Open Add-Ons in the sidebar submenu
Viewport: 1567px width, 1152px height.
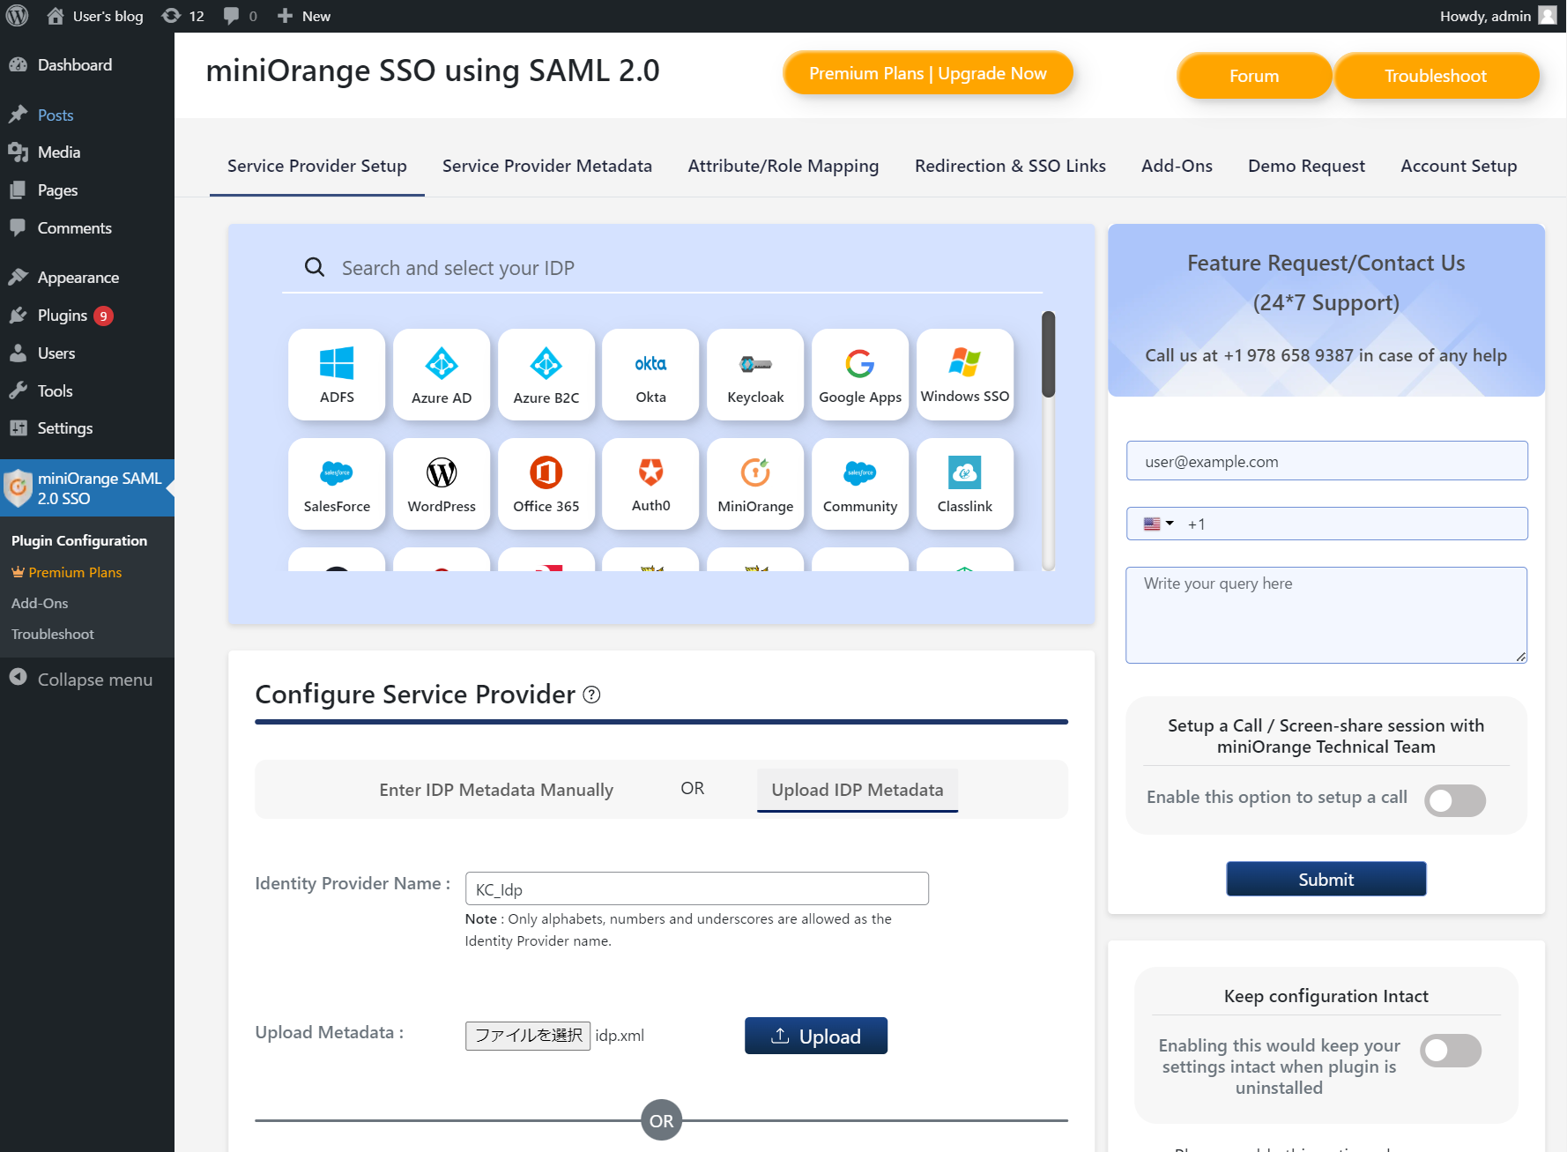point(40,604)
